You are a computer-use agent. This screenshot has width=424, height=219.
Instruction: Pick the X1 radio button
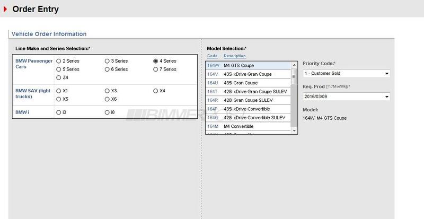click(59, 91)
